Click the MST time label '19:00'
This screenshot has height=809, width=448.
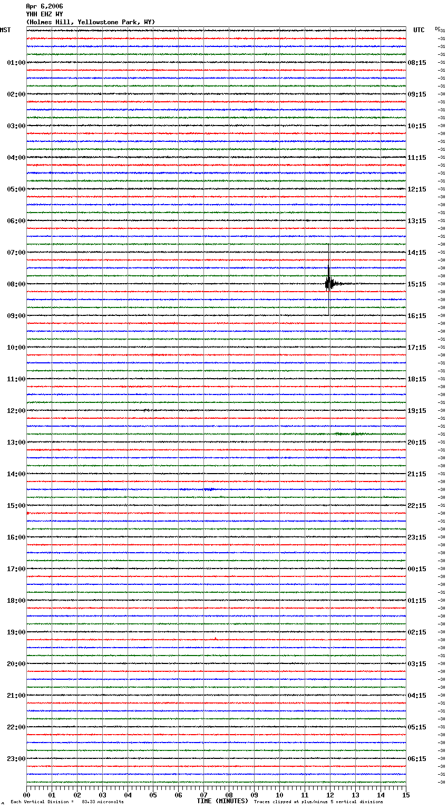tap(16, 632)
